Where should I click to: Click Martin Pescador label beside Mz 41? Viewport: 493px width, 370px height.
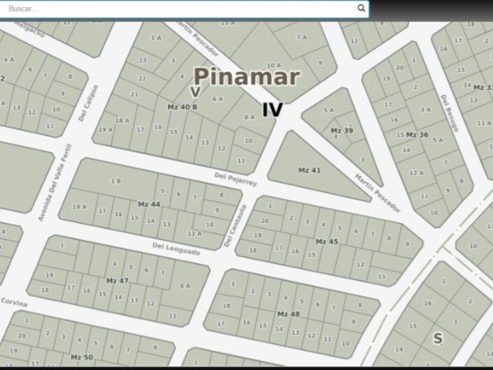point(377,193)
